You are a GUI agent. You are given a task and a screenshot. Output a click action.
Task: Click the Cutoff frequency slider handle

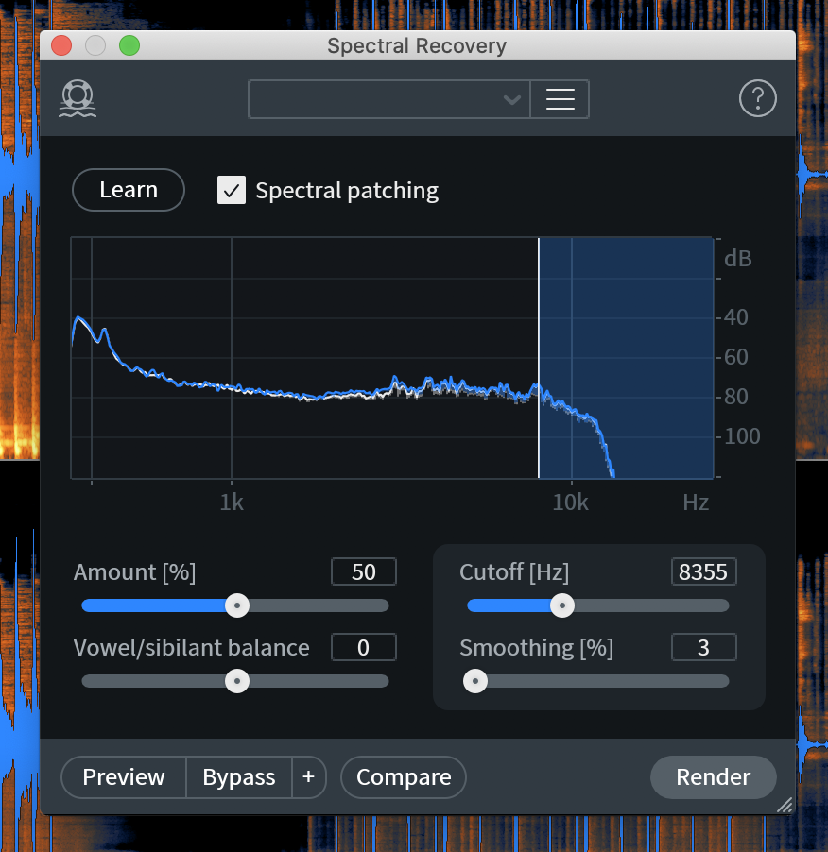(562, 605)
